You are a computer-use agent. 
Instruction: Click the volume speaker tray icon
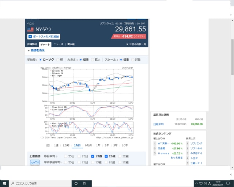click(205, 183)
